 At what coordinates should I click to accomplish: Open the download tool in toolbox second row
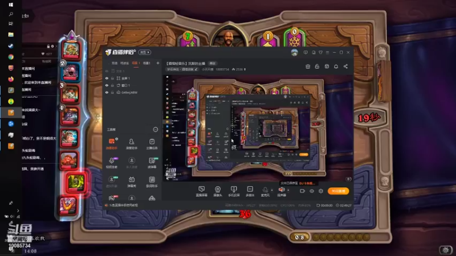(x=132, y=163)
